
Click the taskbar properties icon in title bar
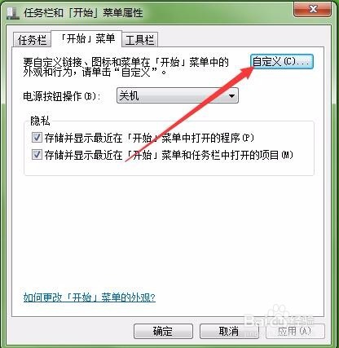click(x=13, y=13)
